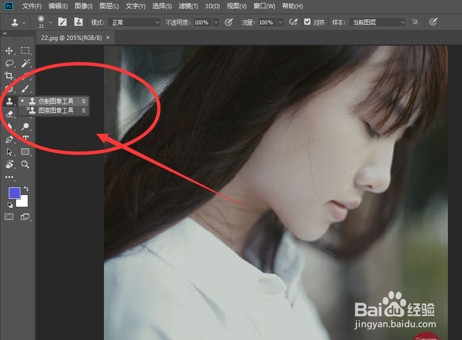The height and width of the screenshot is (340, 462).
Task: Select the Brush tool
Action: [x=25, y=89]
